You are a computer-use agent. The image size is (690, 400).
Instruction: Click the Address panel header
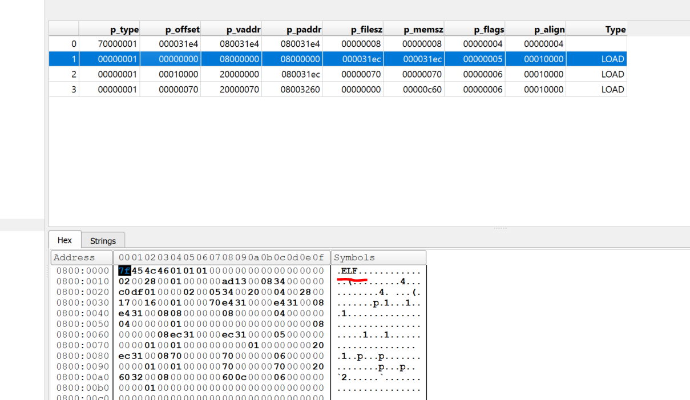click(73, 257)
